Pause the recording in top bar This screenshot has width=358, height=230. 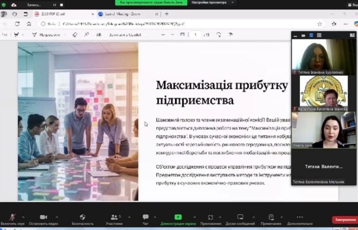click(54, 4)
